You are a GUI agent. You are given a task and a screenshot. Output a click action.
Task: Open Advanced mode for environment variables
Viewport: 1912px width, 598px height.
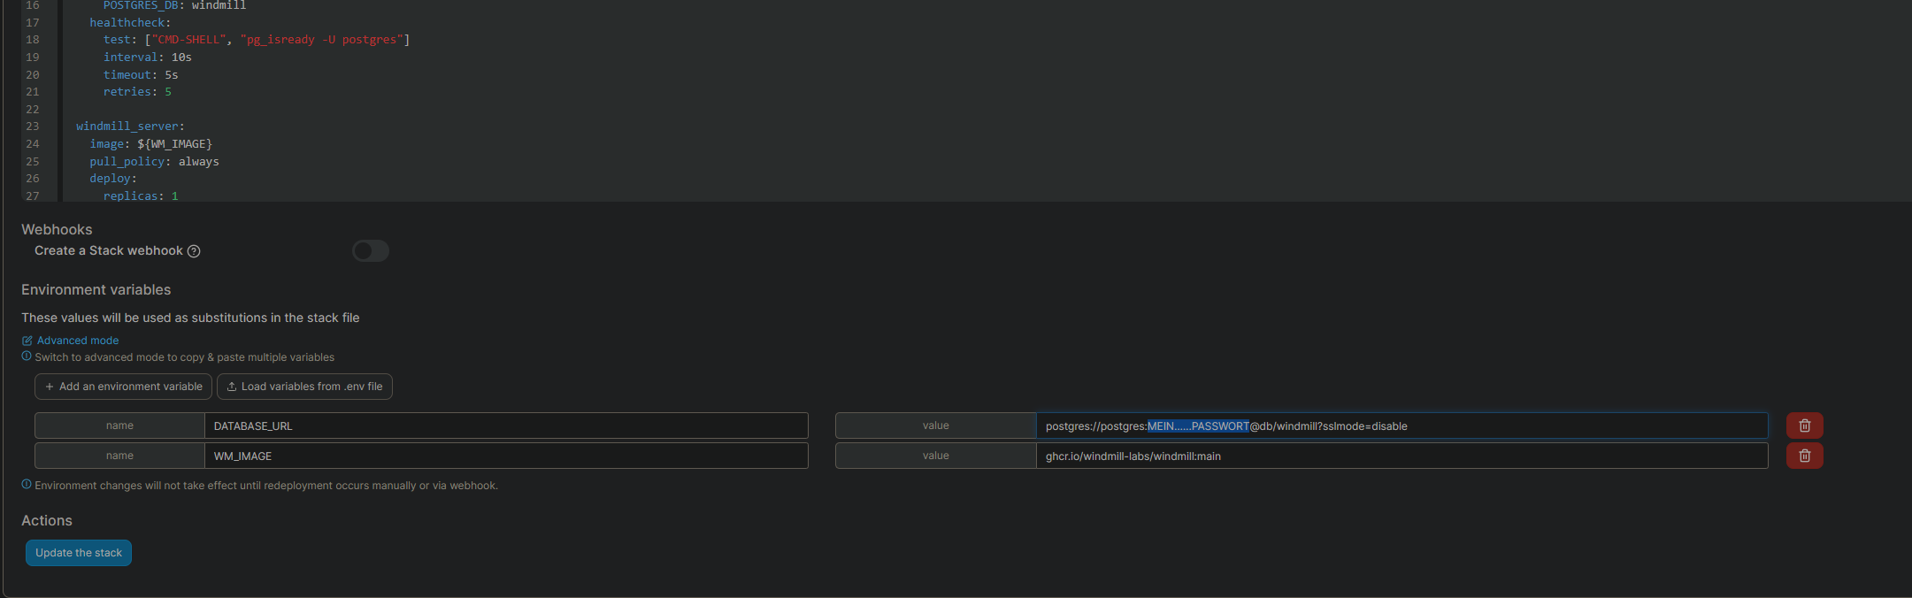click(77, 341)
